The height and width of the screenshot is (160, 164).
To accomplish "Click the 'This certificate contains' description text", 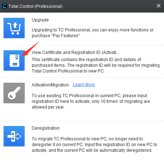I will [x=96, y=65].
